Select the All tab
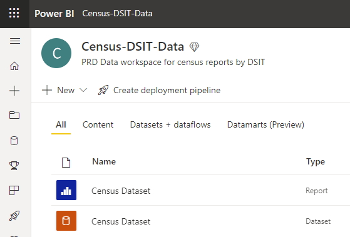 pyautogui.click(x=61, y=124)
